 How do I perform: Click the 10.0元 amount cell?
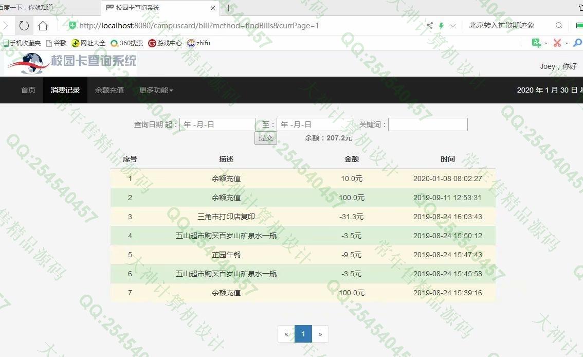click(352, 178)
